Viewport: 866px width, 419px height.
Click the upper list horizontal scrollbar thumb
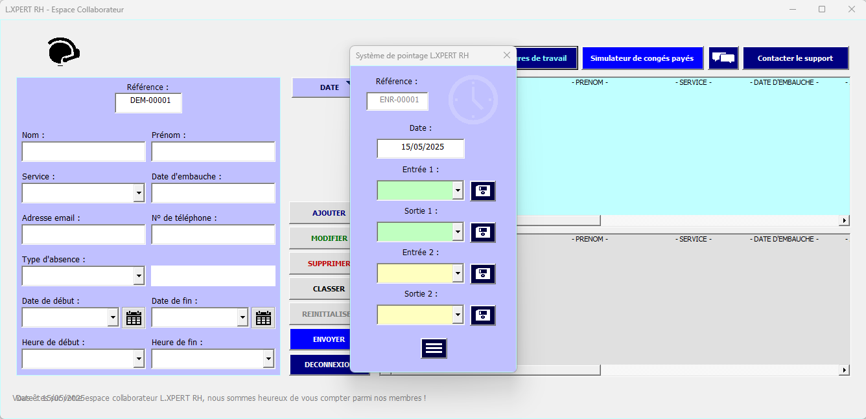click(558, 221)
